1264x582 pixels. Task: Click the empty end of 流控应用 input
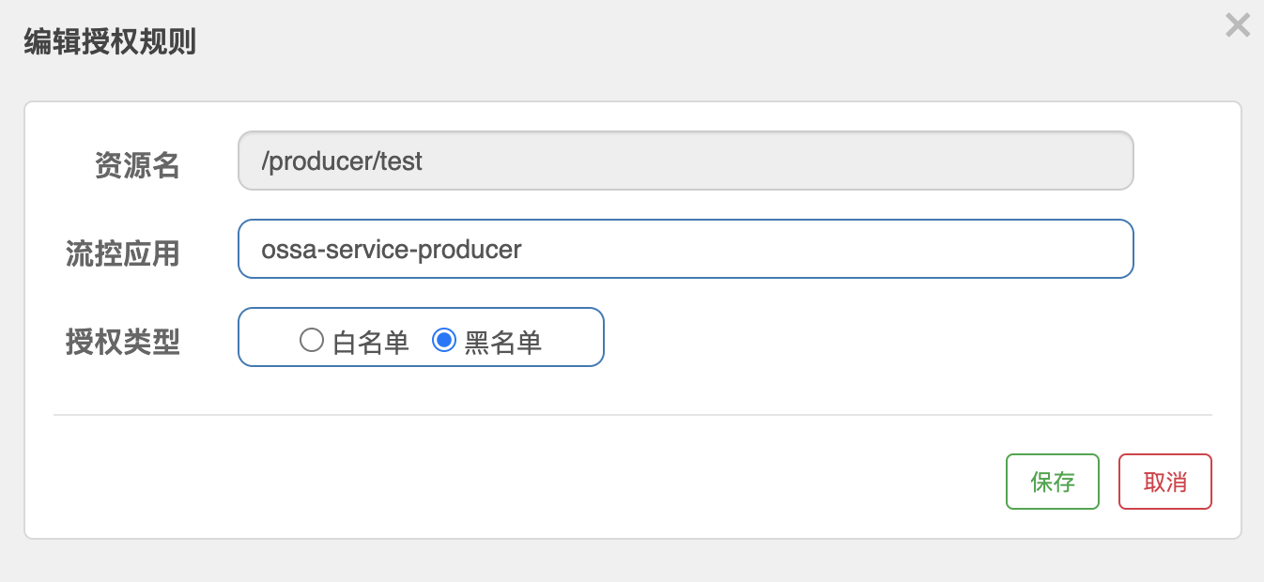pos(826,249)
